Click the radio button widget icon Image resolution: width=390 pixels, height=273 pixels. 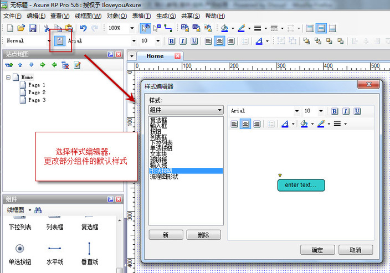[19, 248]
